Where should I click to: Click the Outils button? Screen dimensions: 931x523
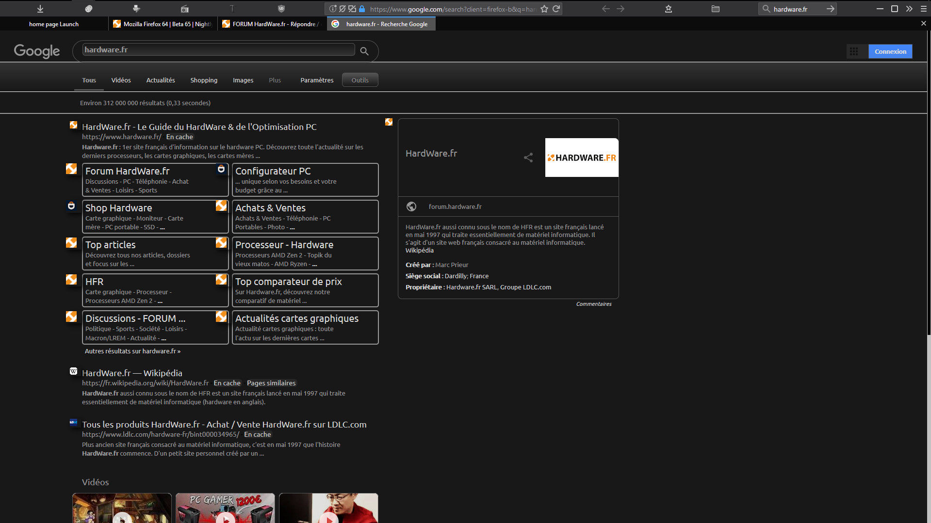pos(360,80)
